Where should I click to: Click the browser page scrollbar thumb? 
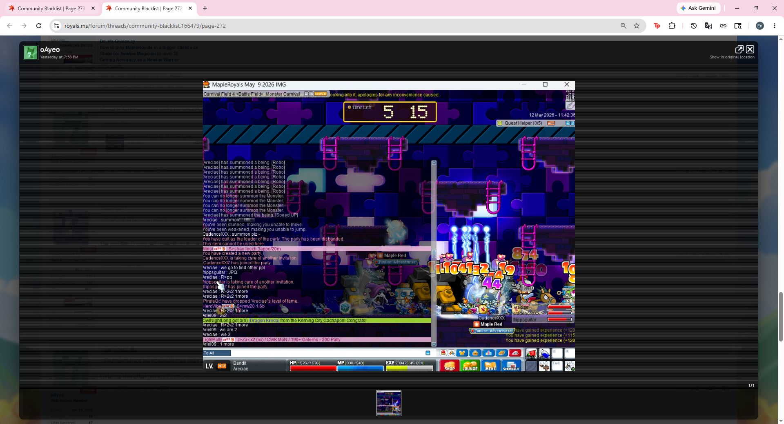coord(781,317)
